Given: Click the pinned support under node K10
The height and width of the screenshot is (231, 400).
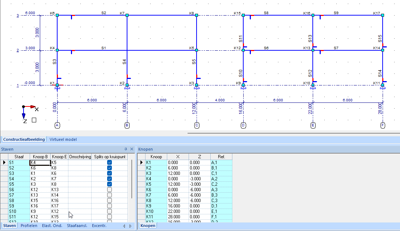Looking at the screenshot, I should (313, 88).
